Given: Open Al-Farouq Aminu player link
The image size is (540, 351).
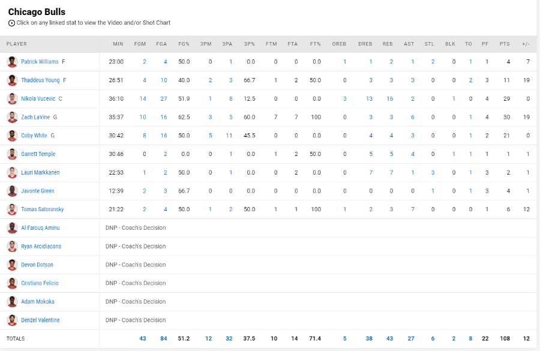Looking at the screenshot, I should (40, 227).
